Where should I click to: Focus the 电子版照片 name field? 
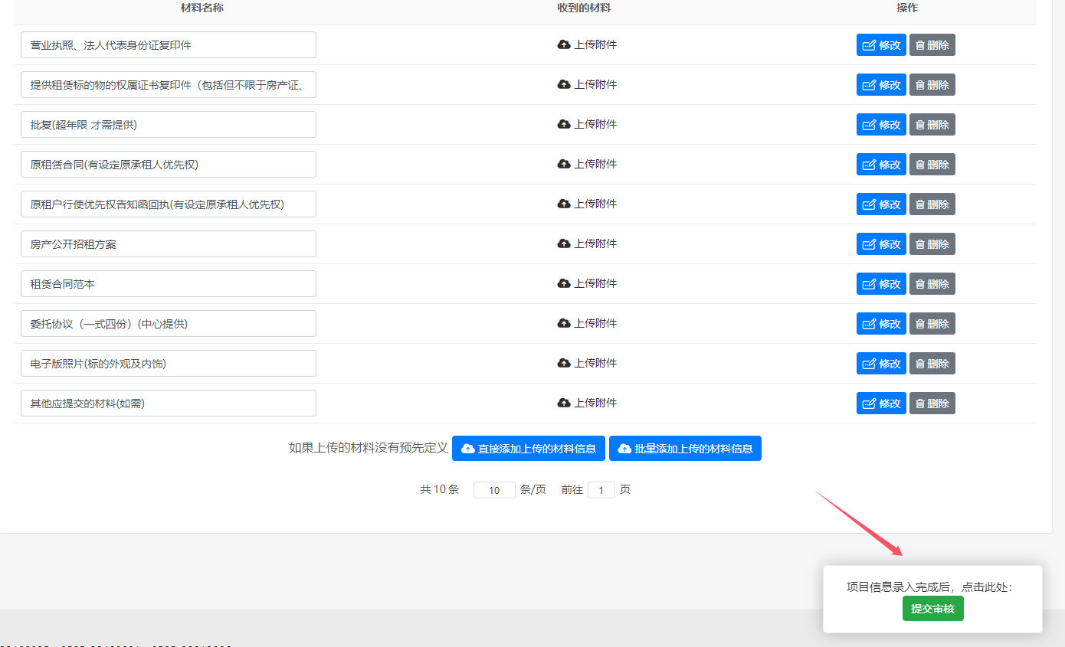tap(169, 364)
